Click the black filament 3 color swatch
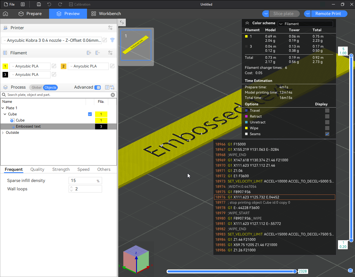 pyautogui.click(x=5, y=75)
